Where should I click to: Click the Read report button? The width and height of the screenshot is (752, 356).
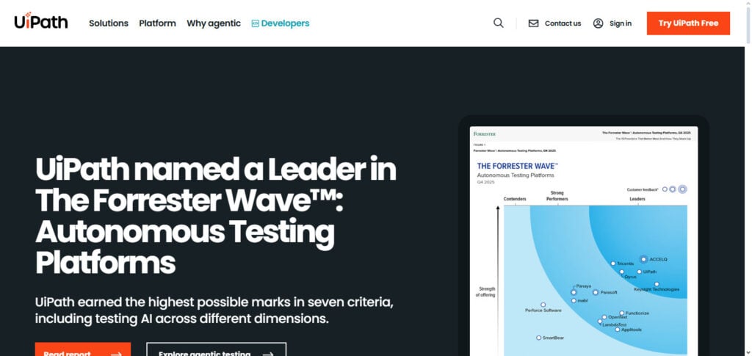pyautogui.click(x=82, y=349)
